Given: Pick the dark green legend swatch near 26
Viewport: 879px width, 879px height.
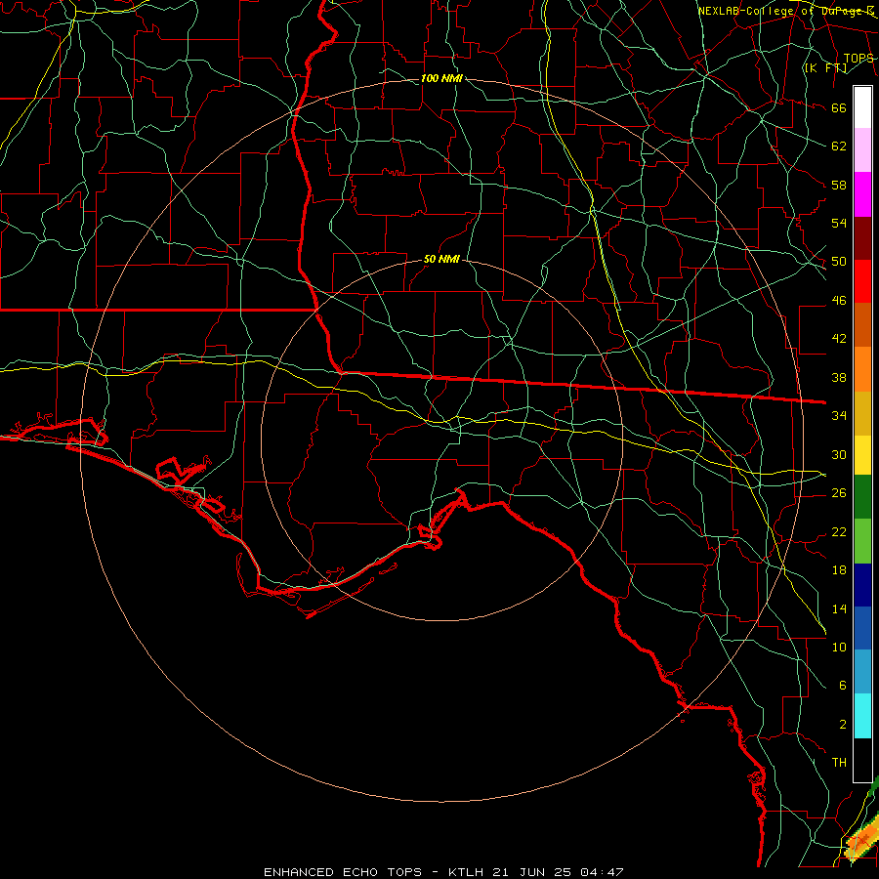Looking at the screenshot, I should point(862,497).
